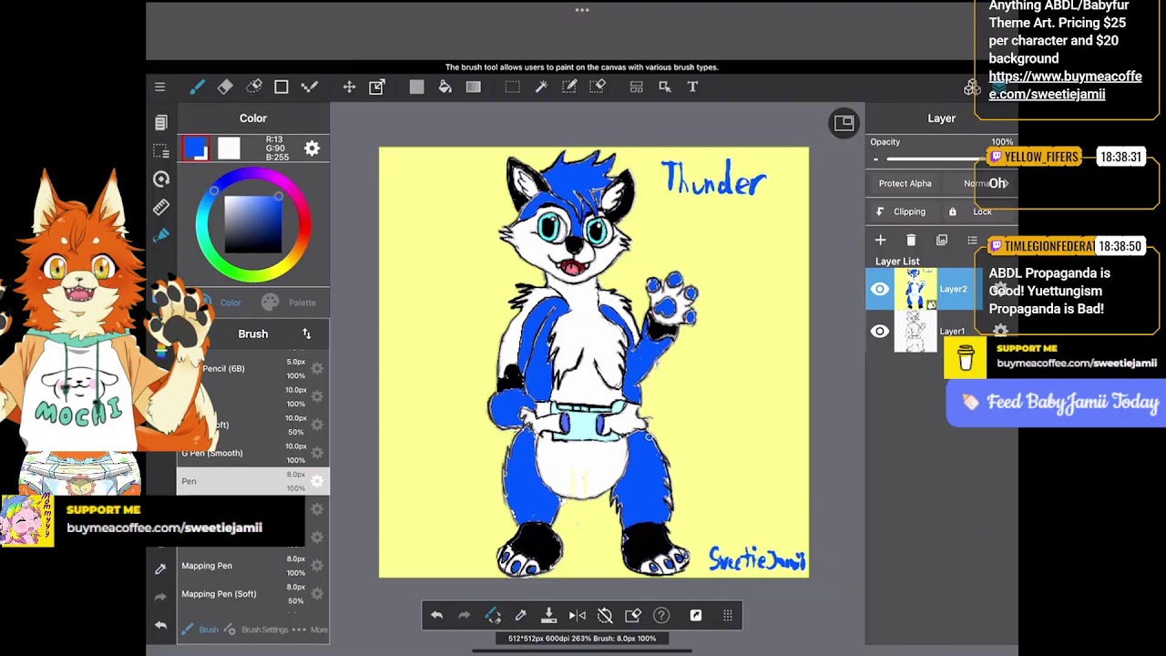Select the Text tool T icon
Image resolution: width=1166 pixels, height=656 pixels.
tap(692, 87)
